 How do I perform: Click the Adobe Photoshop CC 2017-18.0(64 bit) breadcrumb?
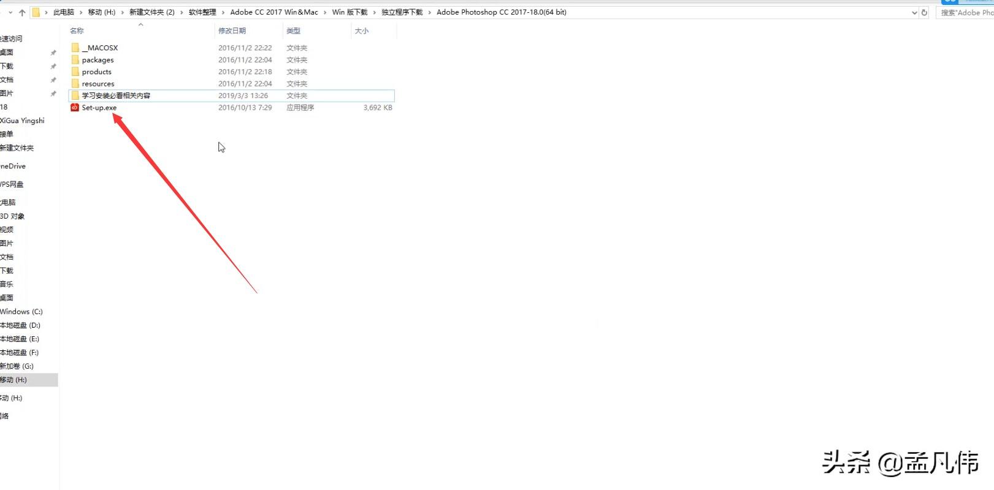pyautogui.click(x=502, y=12)
